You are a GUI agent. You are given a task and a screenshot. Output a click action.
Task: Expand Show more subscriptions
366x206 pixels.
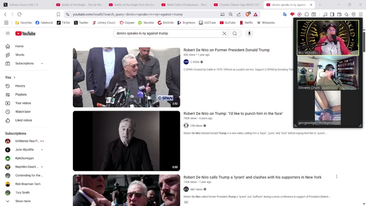pos(23,201)
